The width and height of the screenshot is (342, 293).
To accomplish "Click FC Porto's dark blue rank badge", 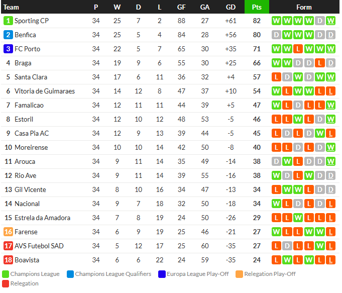I will click(x=8, y=49).
